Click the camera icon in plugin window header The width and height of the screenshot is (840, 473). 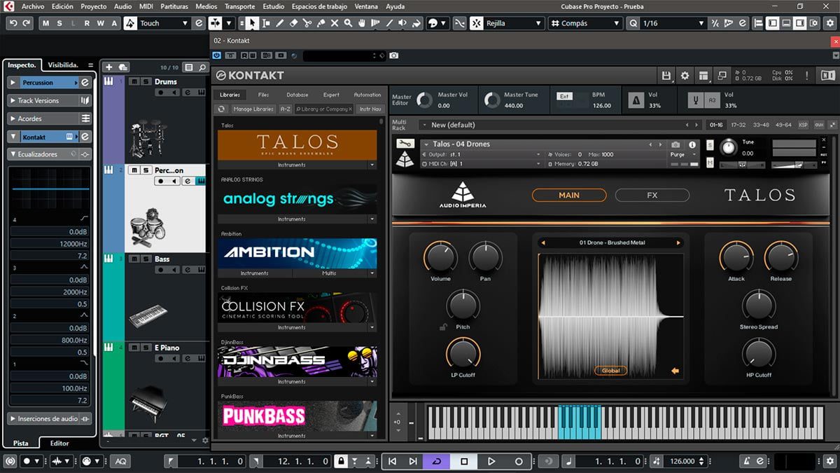click(393, 55)
